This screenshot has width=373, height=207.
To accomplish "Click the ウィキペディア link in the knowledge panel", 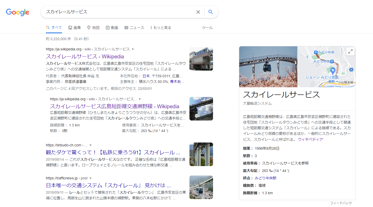I will (x=310, y=139).
